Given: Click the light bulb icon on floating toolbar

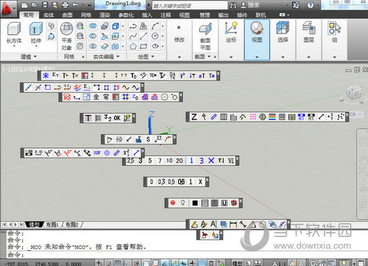Looking at the screenshot, I should click(x=183, y=203).
